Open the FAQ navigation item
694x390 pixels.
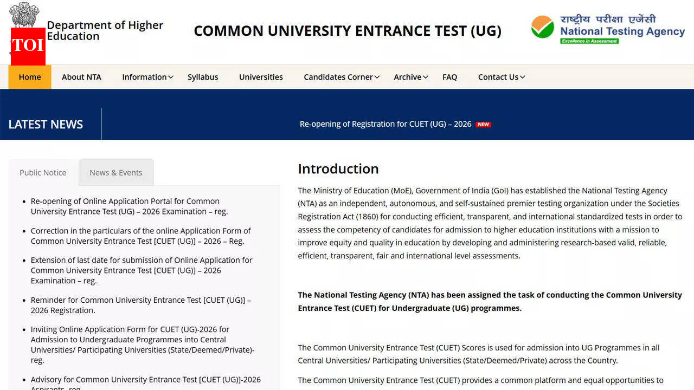coord(449,77)
